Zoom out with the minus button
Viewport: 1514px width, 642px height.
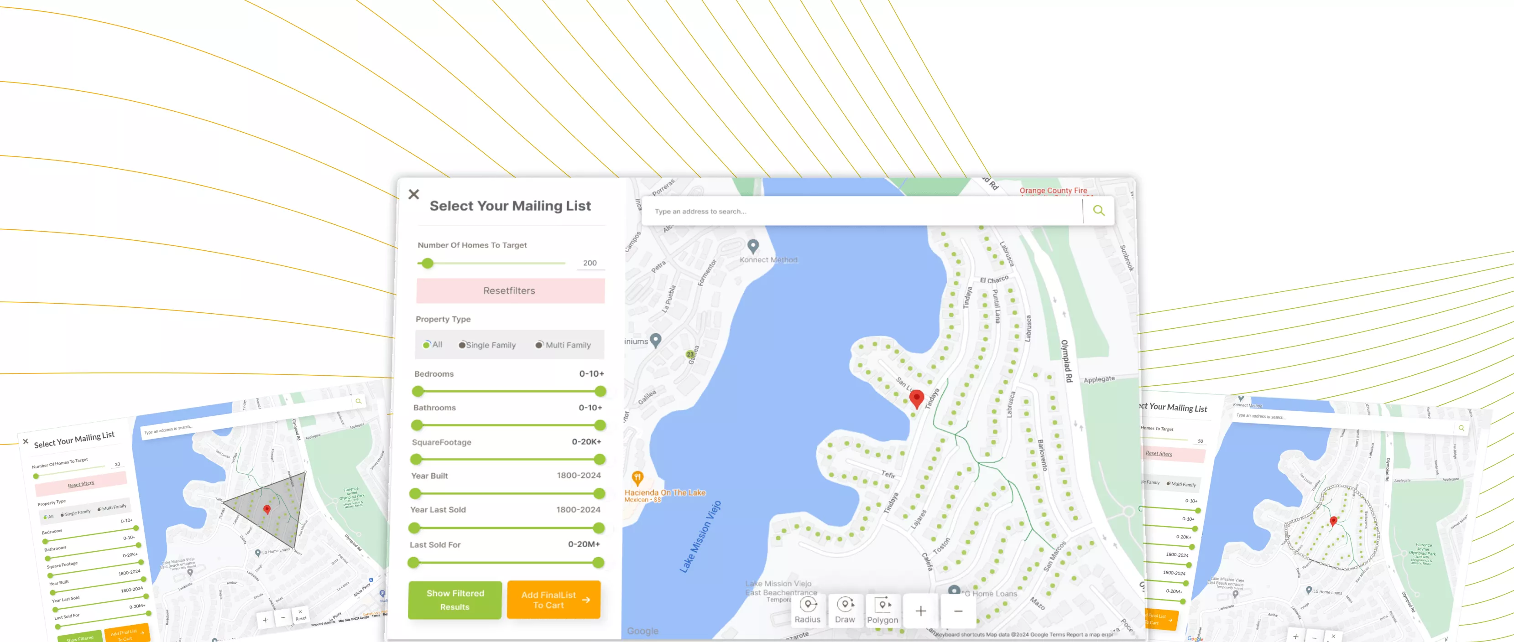click(958, 611)
